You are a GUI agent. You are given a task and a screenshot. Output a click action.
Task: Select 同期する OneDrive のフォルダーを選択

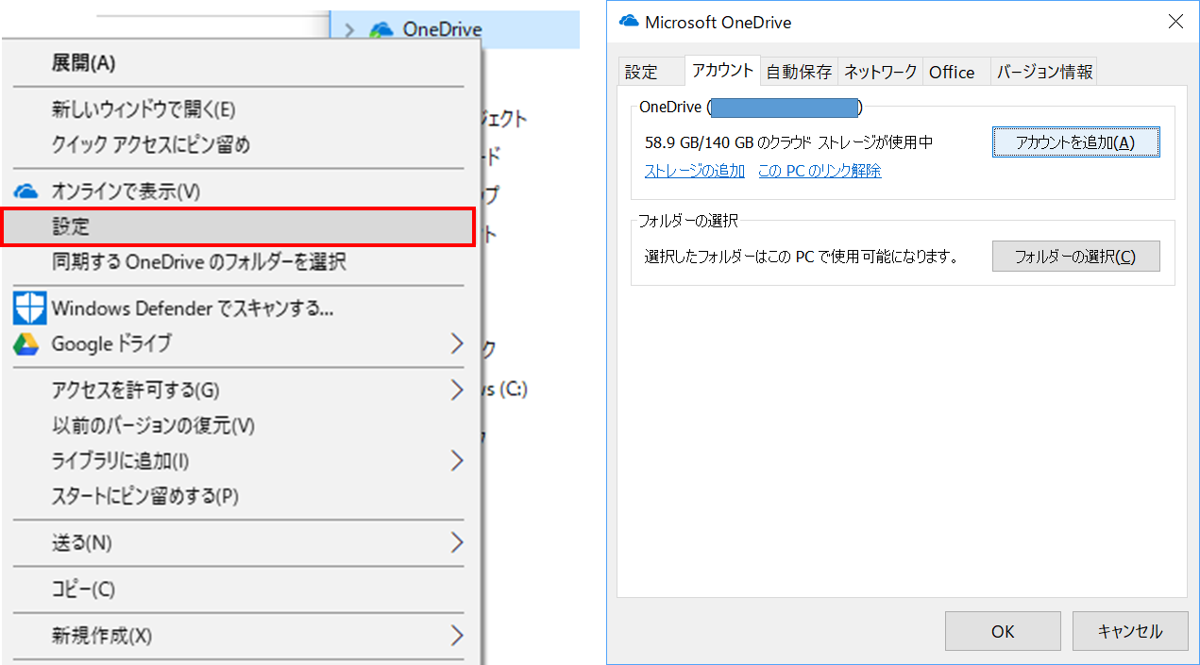coord(237,262)
